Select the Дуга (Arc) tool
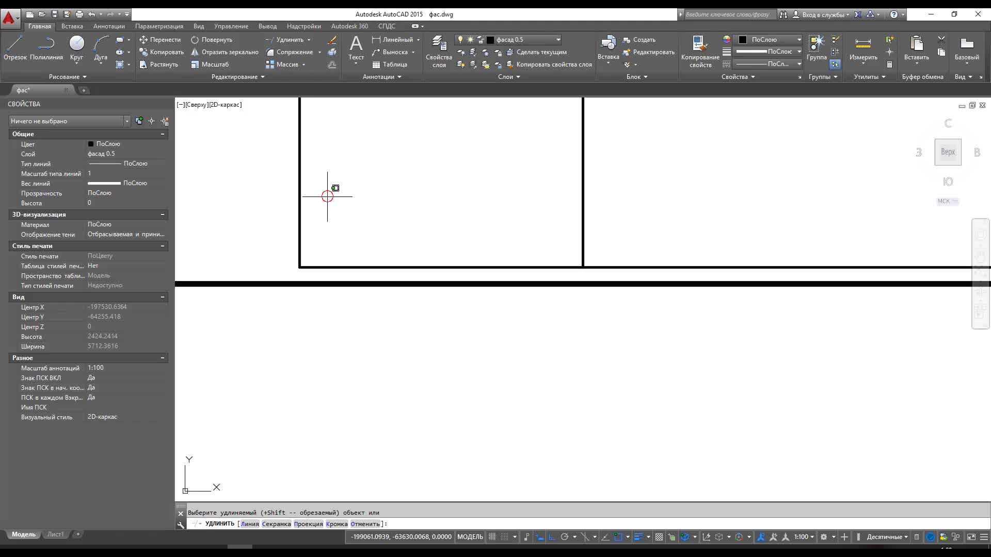 101,48
